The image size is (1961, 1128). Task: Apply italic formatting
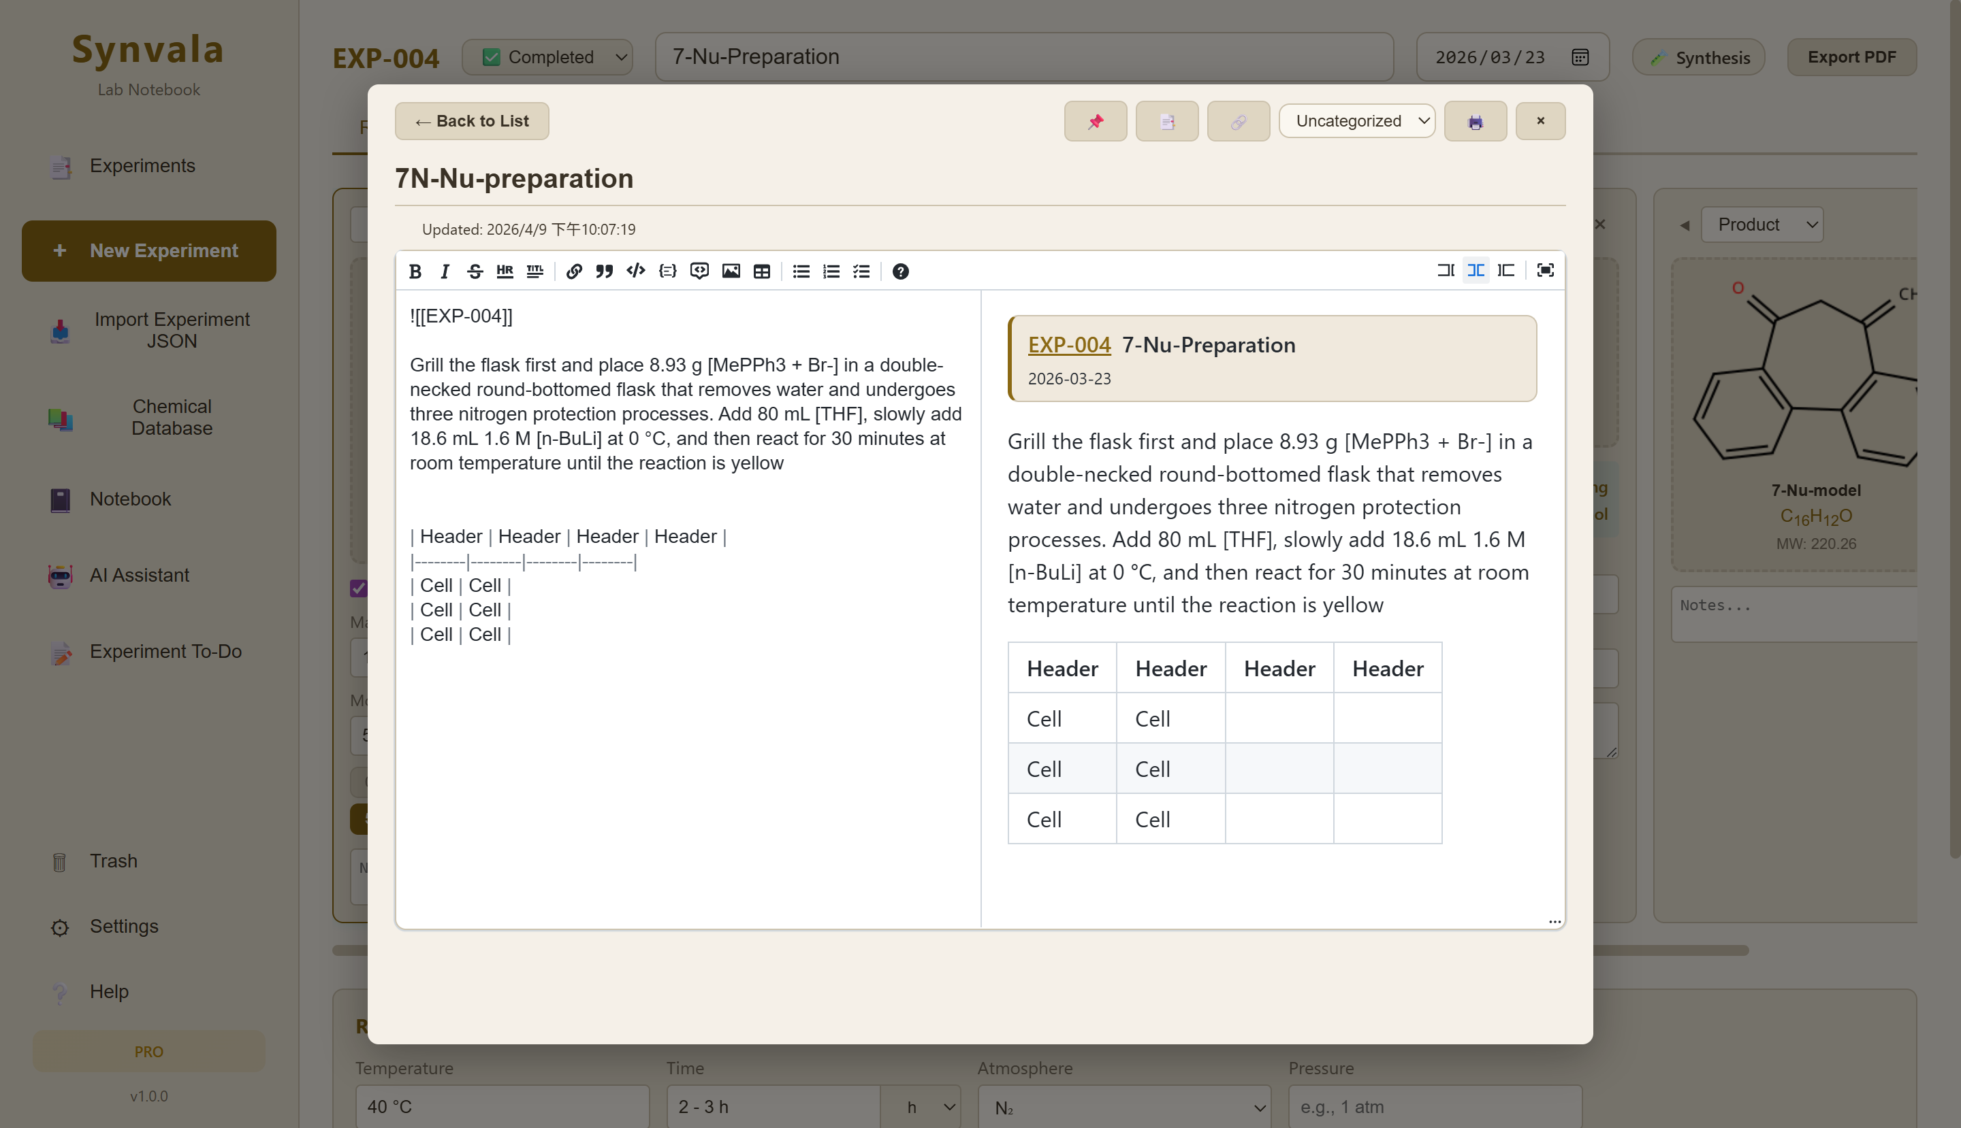tap(445, 271)
